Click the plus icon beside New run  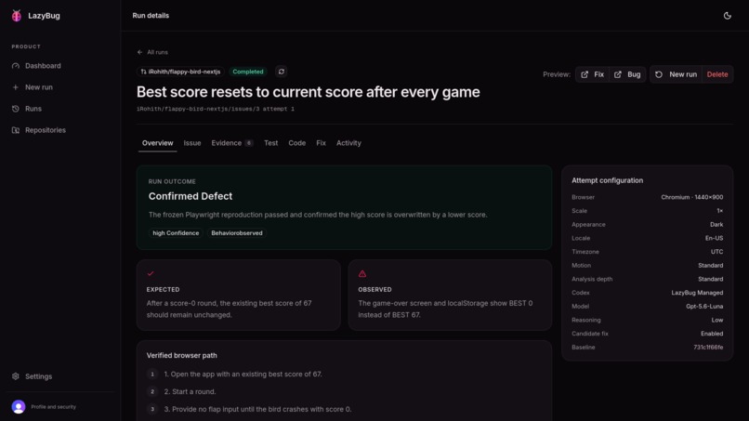tap(16, 87)
